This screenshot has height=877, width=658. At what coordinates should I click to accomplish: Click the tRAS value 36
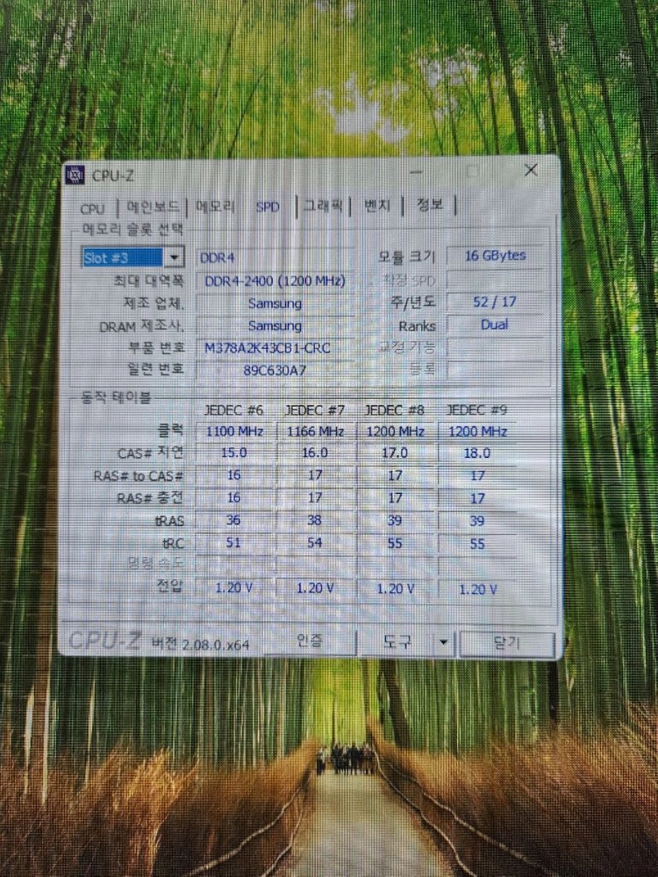tap(233, 520)
